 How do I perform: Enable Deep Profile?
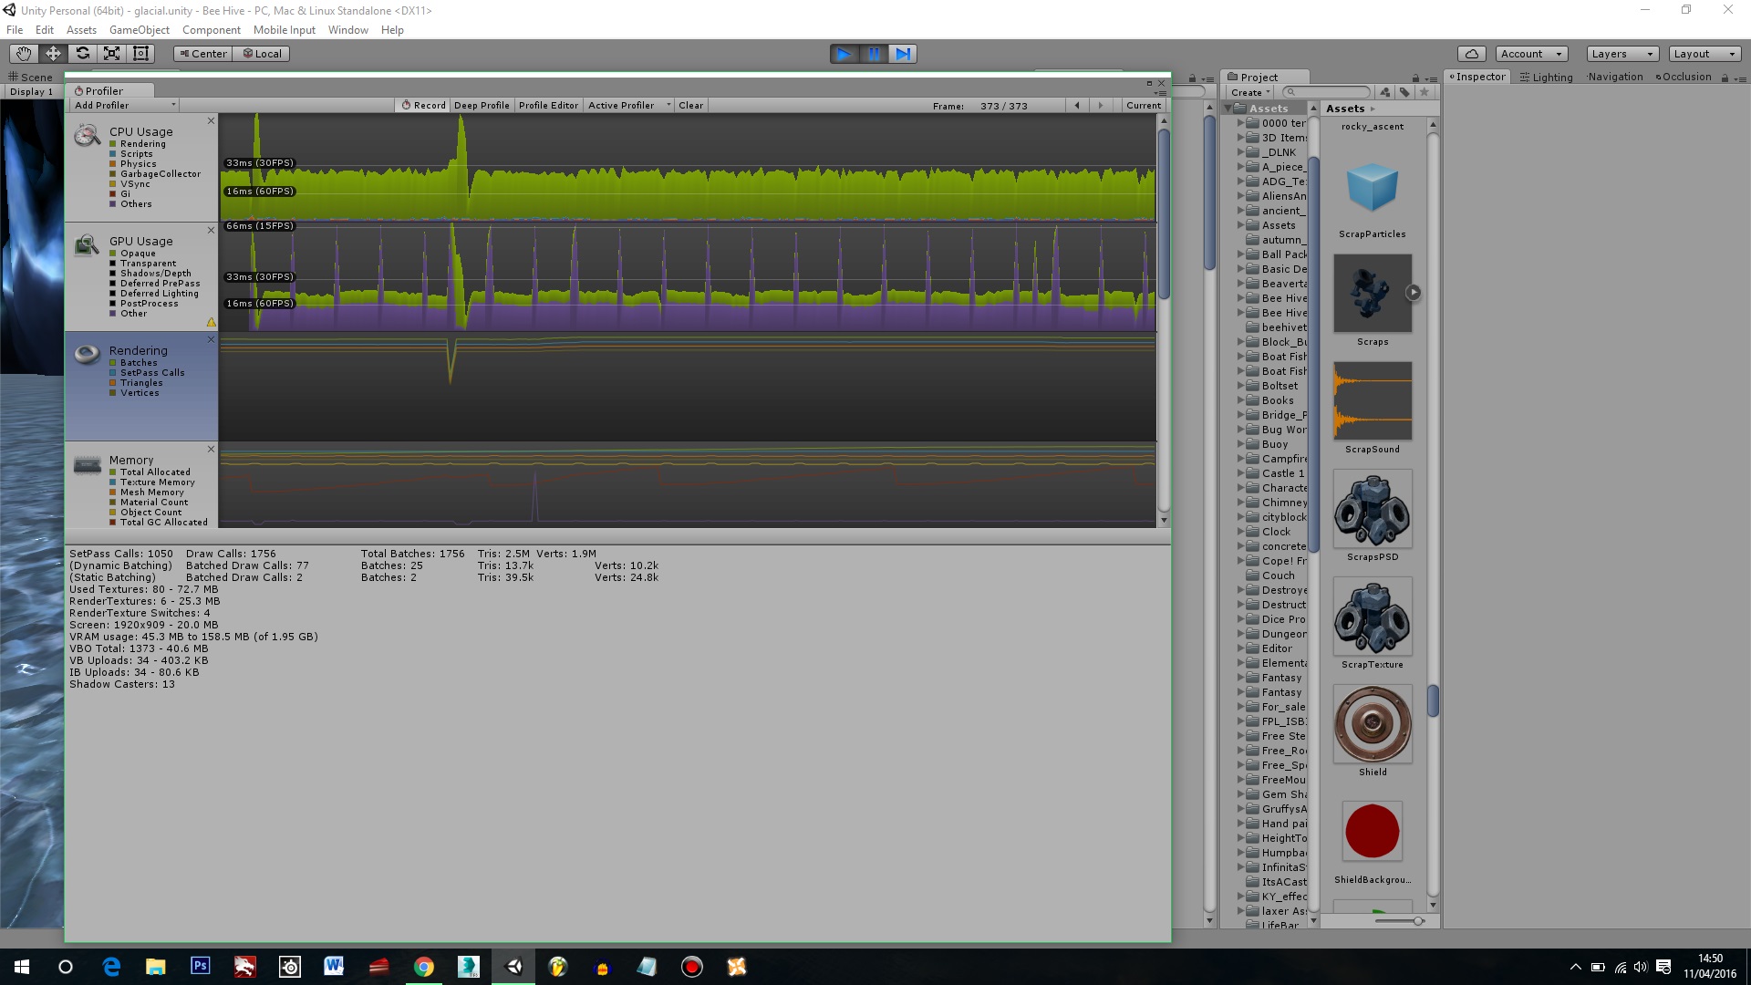tap(482, 106)
